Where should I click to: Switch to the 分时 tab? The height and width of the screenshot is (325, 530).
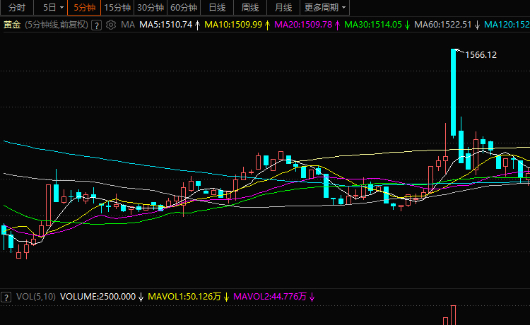click(x=17, y=8)
